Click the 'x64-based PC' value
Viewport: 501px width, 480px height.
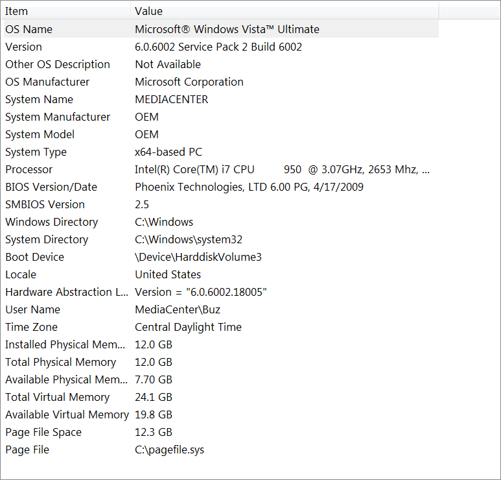click(169, 152)
